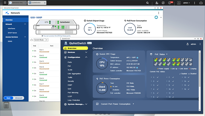
Task: Click the CPU 18 % gauge in Network window
Action: (x=90, y=29)
